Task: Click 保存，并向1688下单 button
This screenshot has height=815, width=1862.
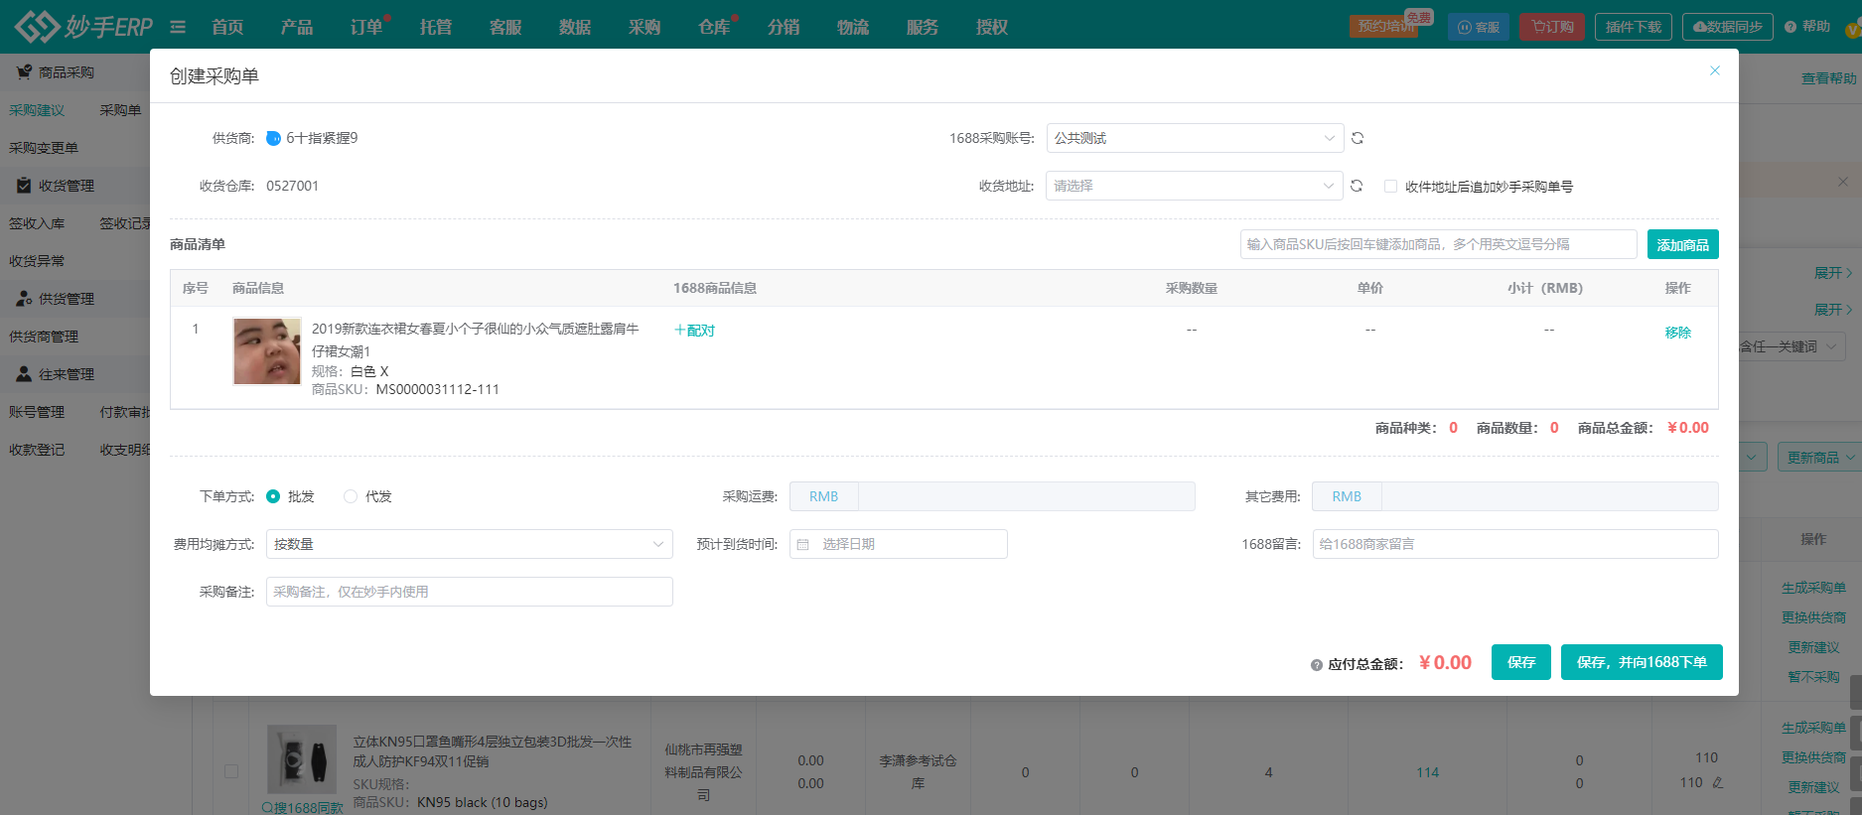Action: [x=1642, y=662]
